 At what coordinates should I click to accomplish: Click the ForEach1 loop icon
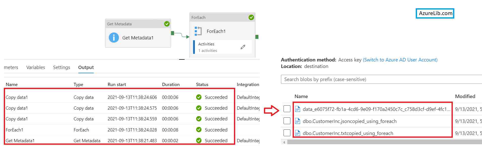[x=198, y=31]
